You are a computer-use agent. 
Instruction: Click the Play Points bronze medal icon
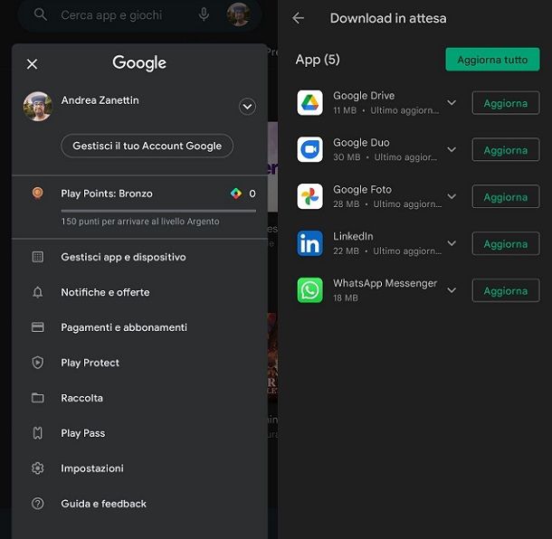coord(38,194)
